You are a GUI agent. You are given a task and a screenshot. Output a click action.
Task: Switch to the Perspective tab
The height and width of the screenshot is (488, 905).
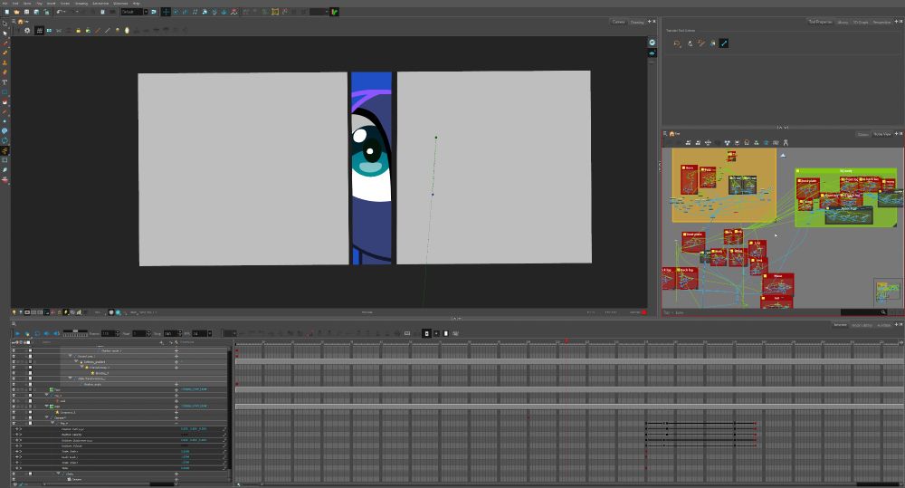point(881,22)
